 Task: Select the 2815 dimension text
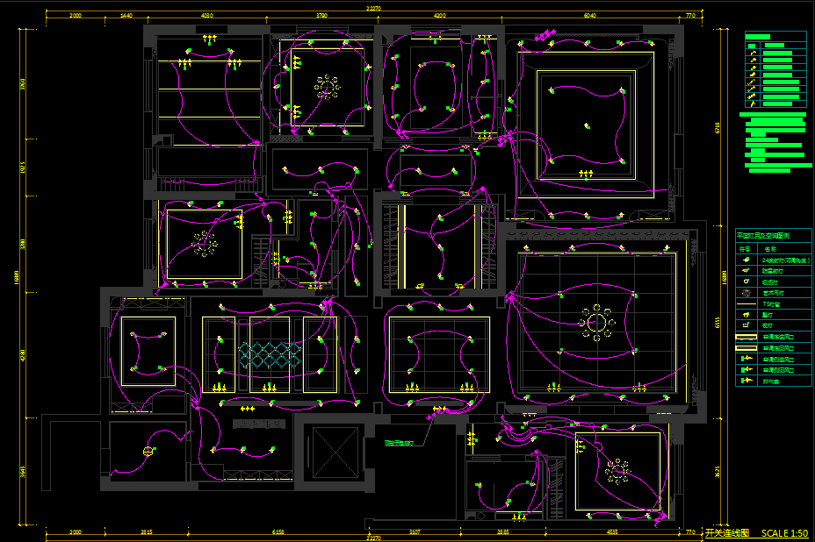click(x=147, y=531)
